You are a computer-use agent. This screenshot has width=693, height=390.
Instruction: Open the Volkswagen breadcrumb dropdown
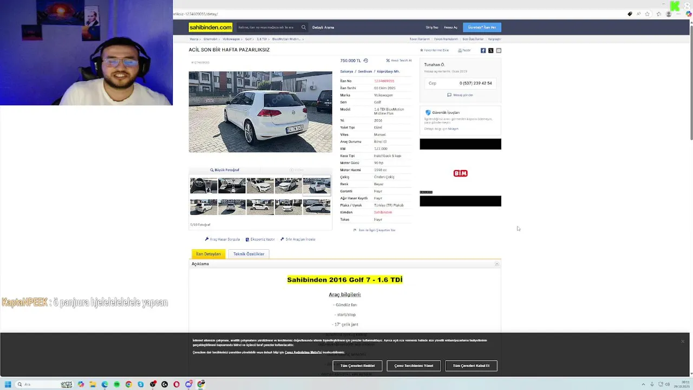pyautogui.click(x=232, y=39)
